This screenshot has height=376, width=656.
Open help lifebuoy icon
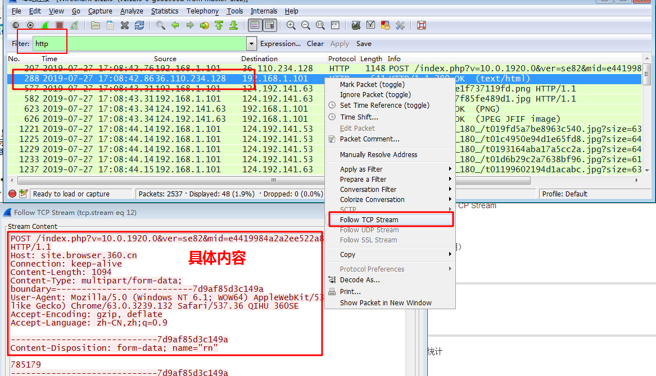(x=422, y=25)
